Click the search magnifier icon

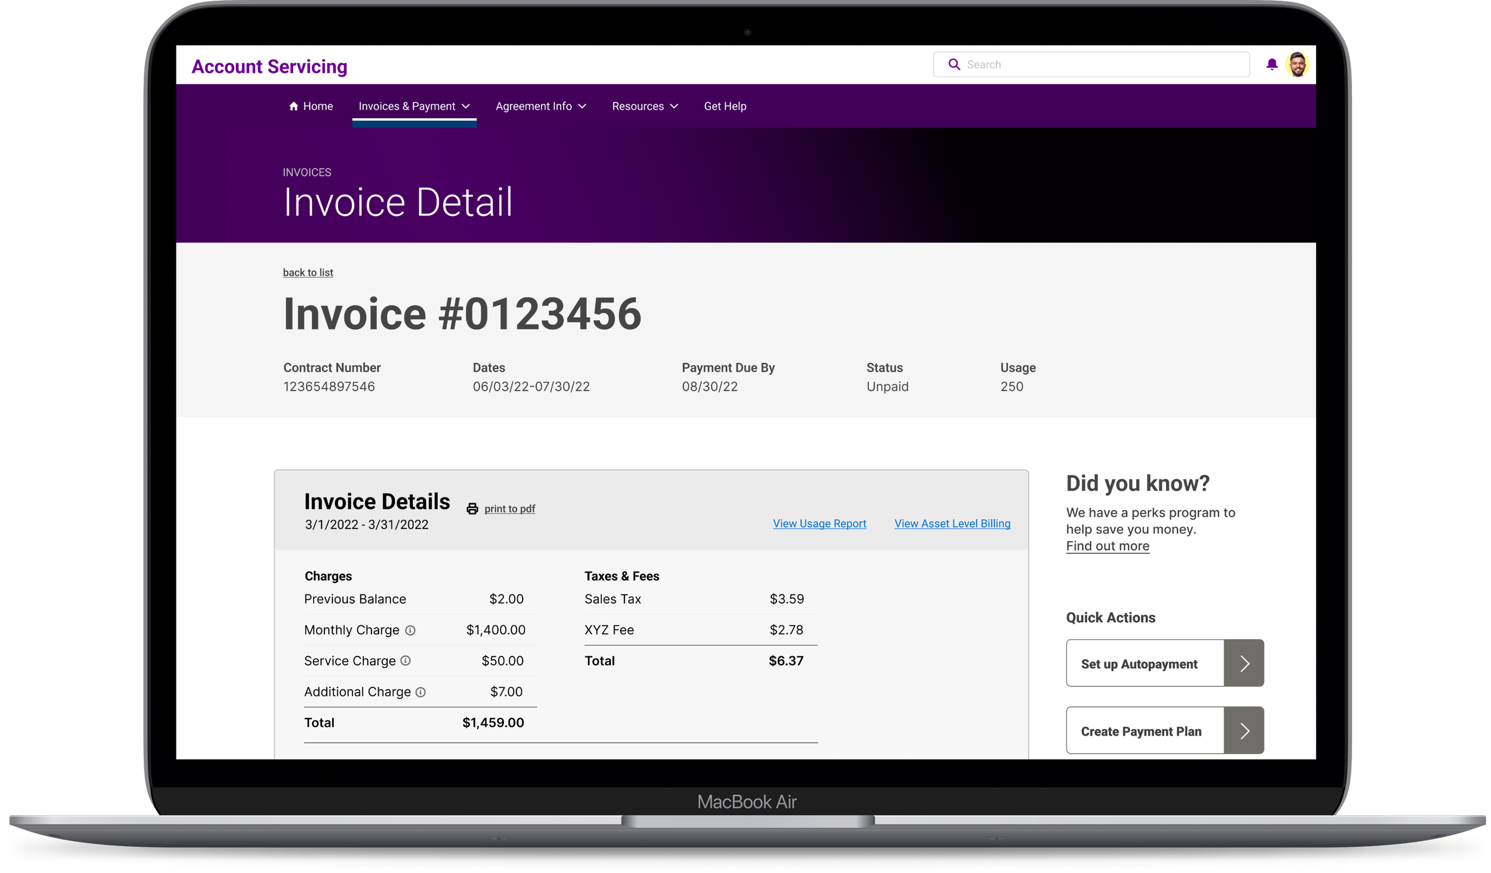point(954,64)
